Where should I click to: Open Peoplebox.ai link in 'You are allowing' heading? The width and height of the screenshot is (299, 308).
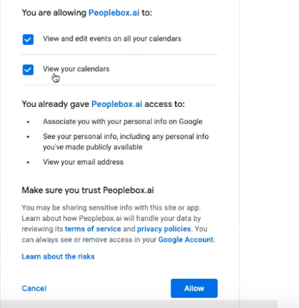(x=114, y=13)
